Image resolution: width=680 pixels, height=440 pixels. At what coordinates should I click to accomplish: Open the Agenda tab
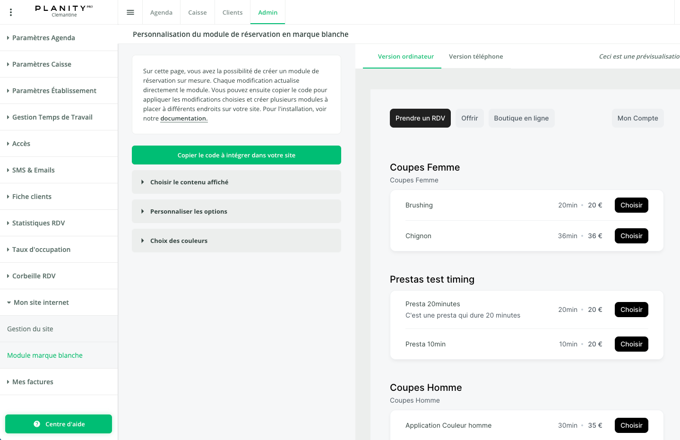(161, 12)
